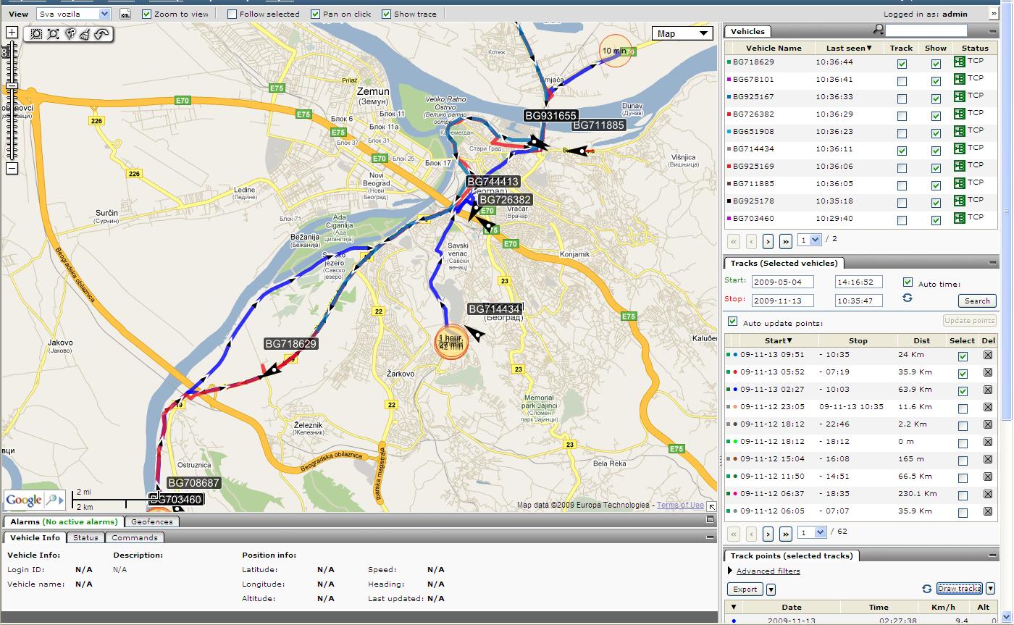Delete the 09-11-13 09:51 track
The height and width of the screenshot is (625, 1014).
coord(987,355)
